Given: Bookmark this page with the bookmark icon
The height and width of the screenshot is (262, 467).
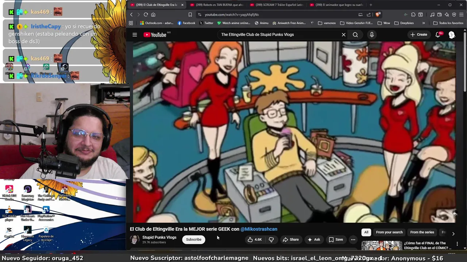Looking at the screenshot, I should click(190, 15).
